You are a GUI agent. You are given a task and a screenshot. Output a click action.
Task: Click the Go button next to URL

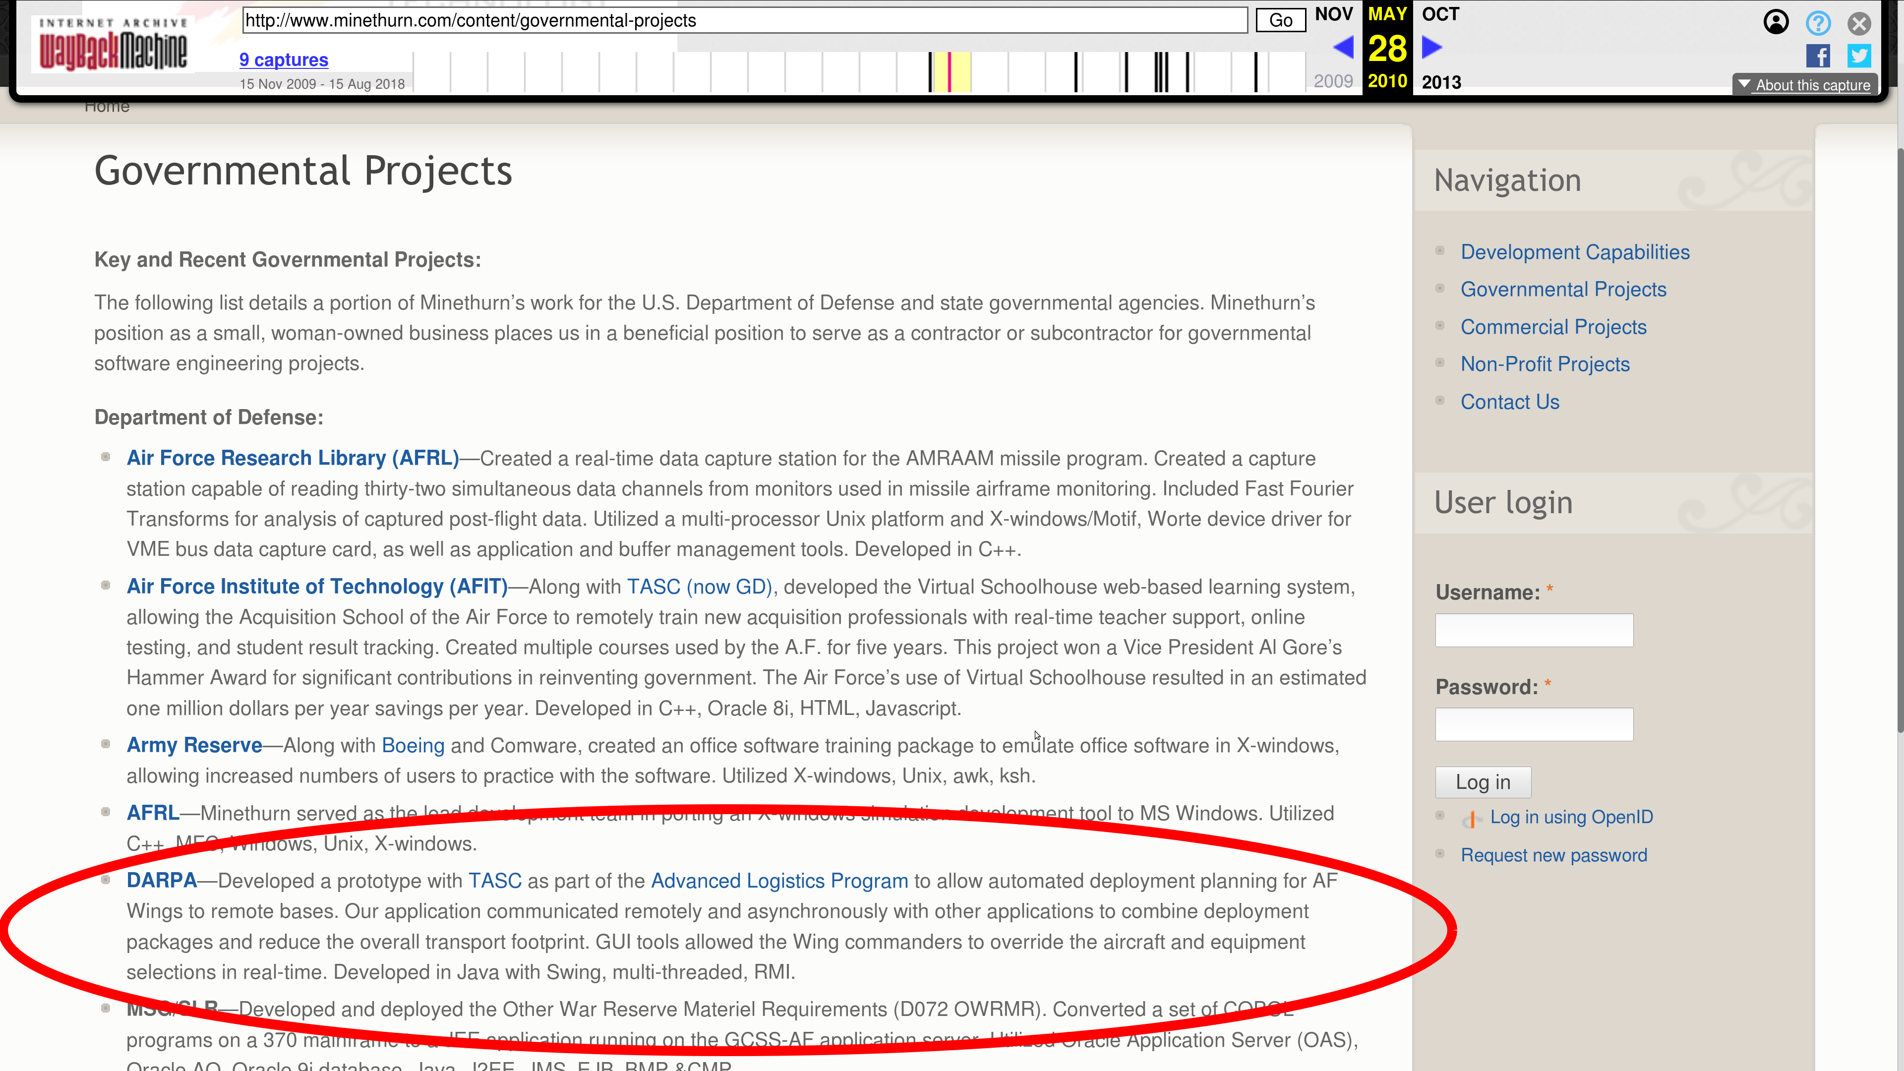click(1281, 20)
